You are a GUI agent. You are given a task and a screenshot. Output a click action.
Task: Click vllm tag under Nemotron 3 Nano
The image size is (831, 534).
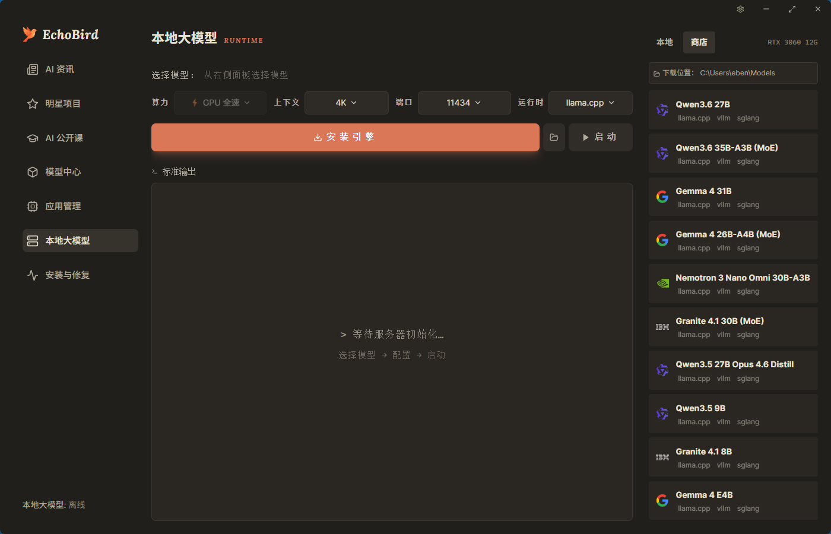(x=724, y=291)
